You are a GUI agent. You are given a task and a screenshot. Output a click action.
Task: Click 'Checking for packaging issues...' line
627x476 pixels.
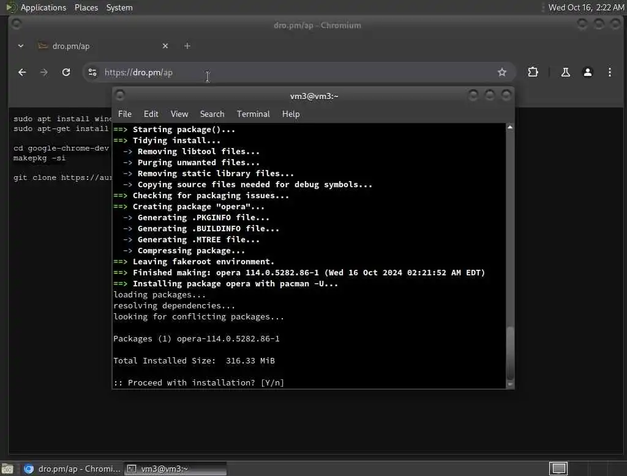pyautogui.click(x=201, y=195)
